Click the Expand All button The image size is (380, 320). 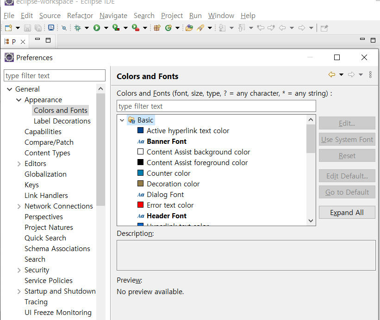[x=347, y=213]
